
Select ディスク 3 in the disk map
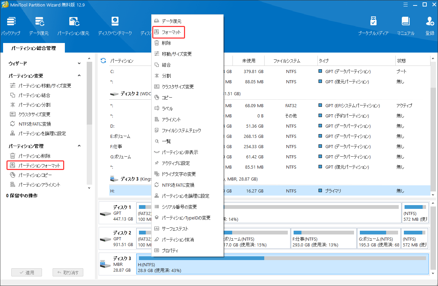[117, 264]
